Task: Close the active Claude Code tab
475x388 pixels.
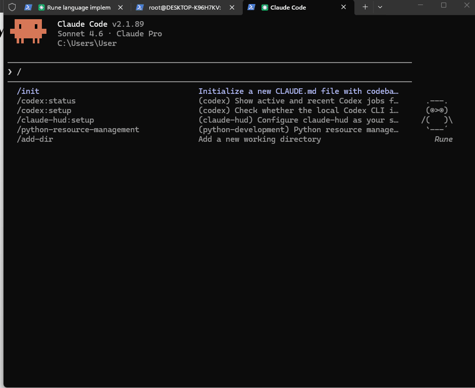Action: pyautogui.click(x=343, y=8)
